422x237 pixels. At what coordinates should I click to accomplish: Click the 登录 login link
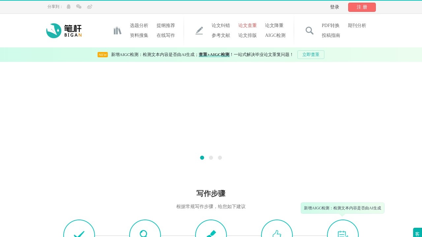tap(334, 7)
